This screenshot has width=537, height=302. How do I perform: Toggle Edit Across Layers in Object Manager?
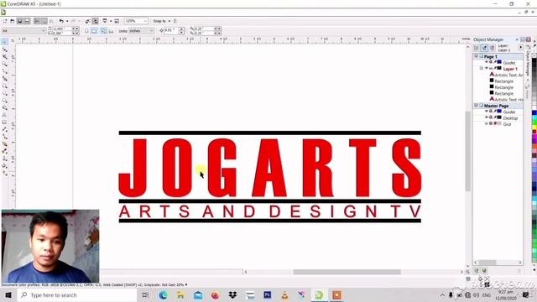[484, 48]
